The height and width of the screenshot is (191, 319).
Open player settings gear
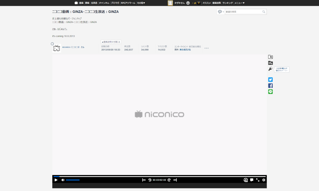click(x=264, y=180)
